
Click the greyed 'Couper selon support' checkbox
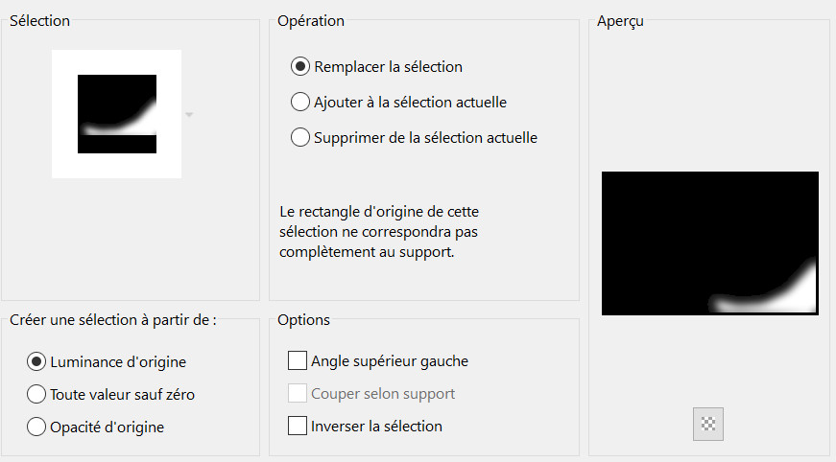[x=298, y=393]
